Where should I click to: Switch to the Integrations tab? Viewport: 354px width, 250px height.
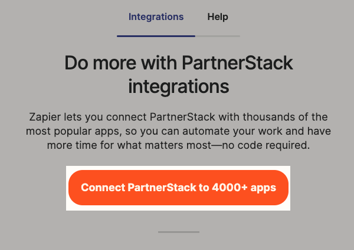[156, 17]
